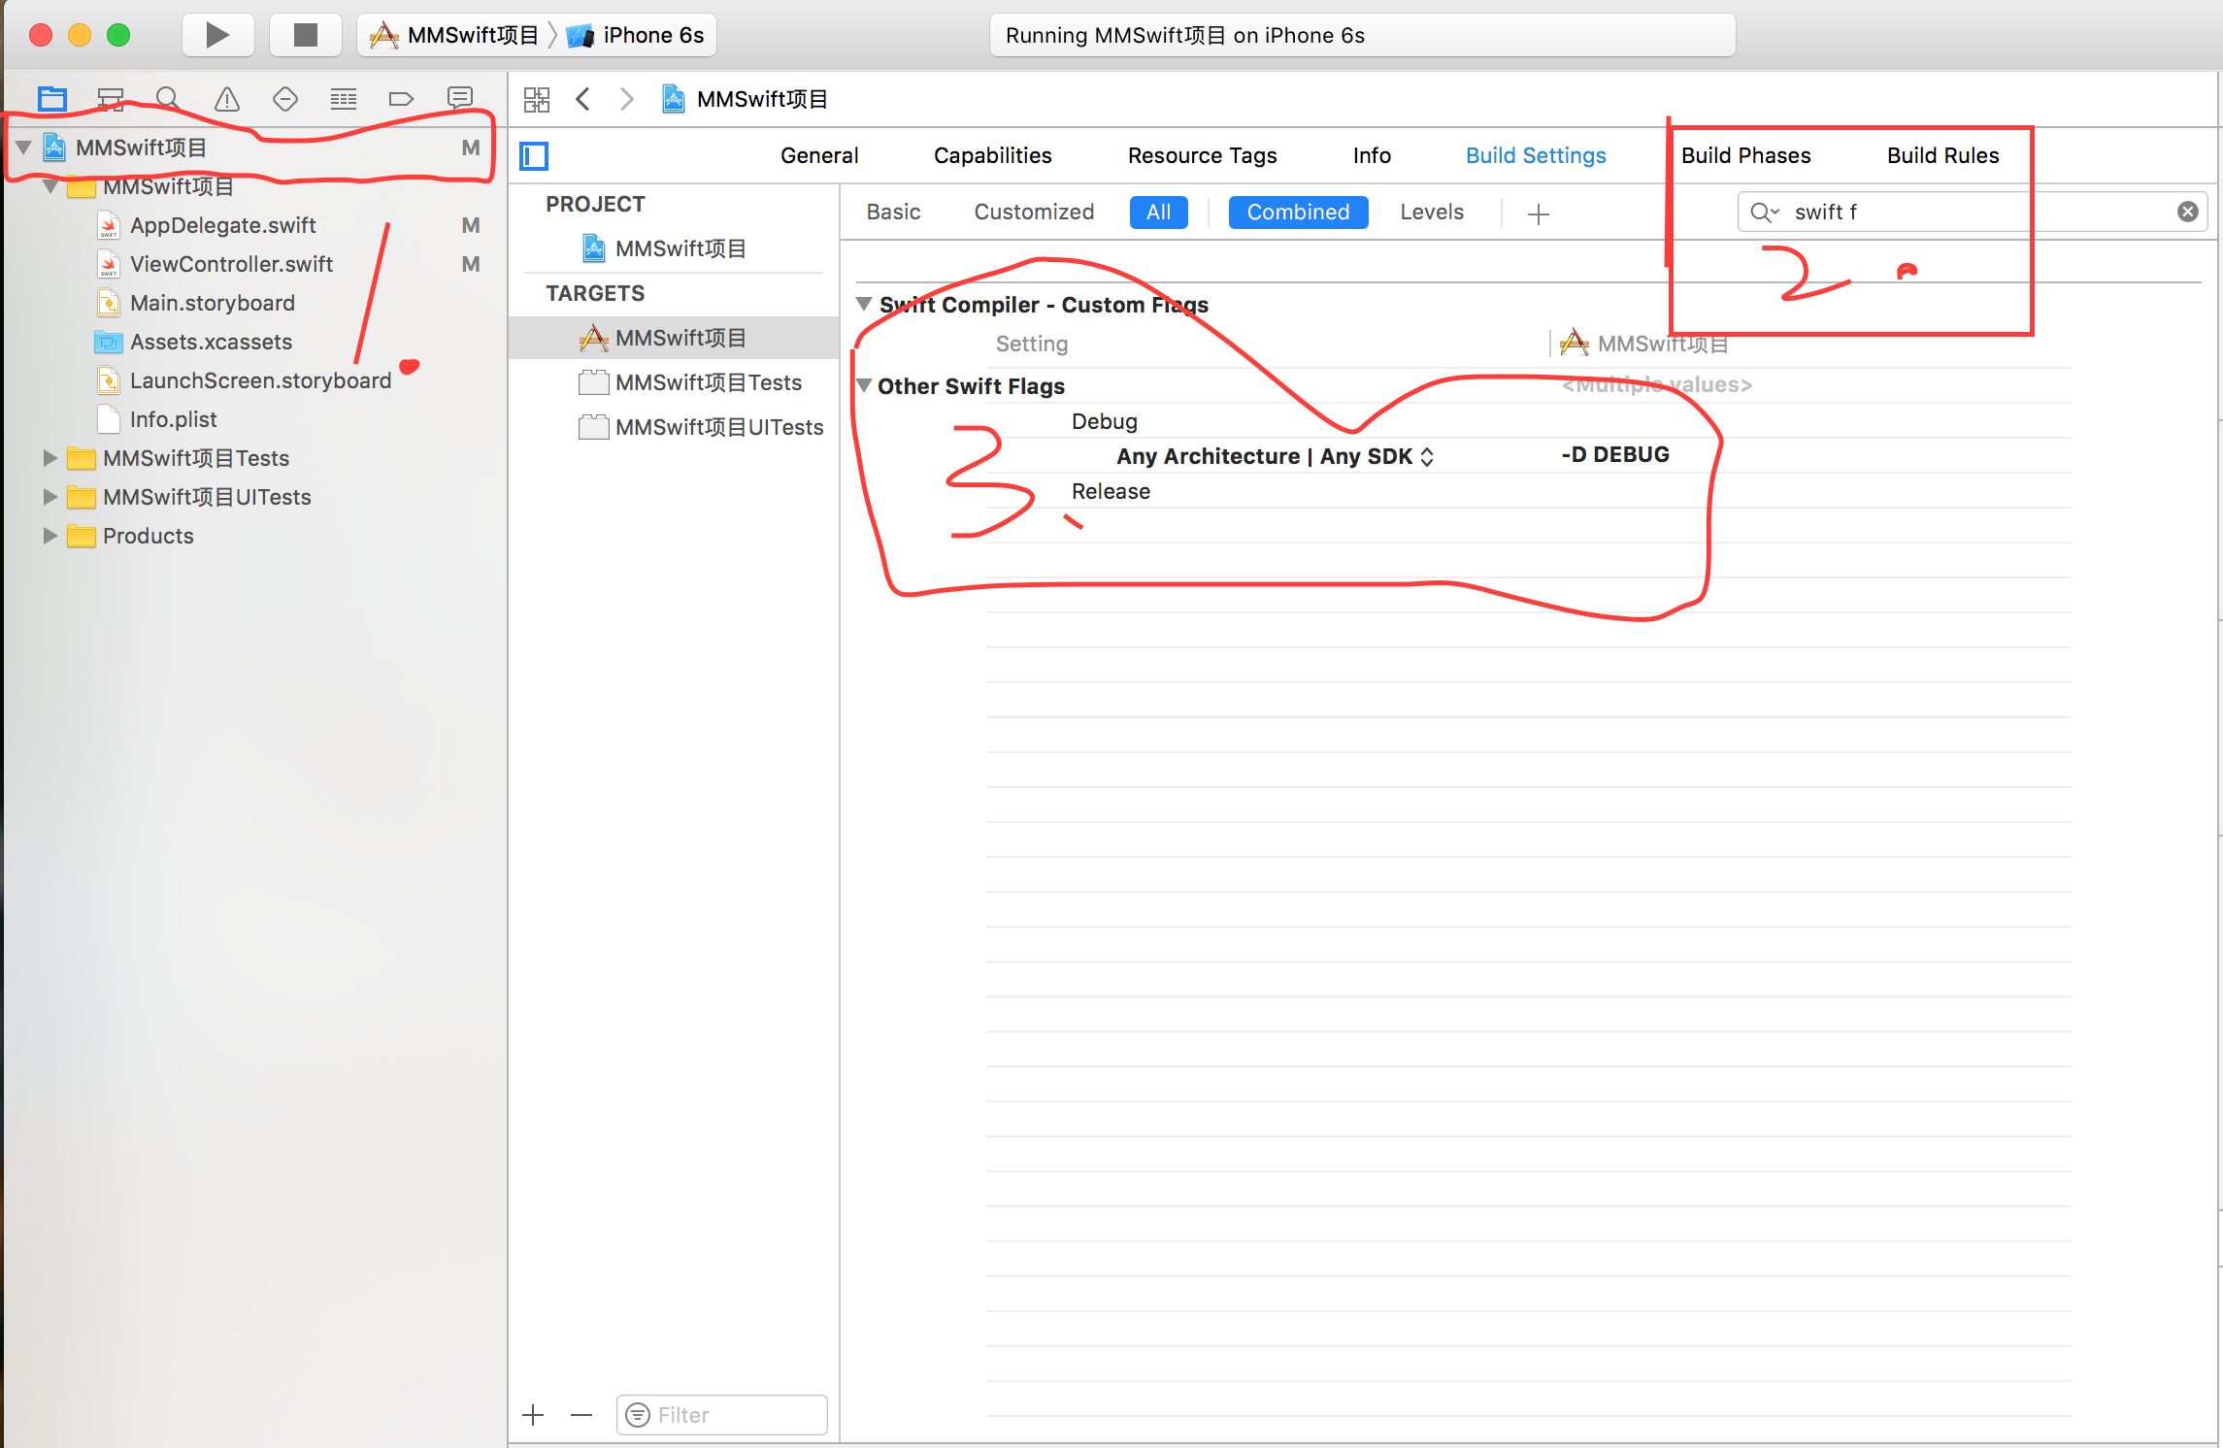This screenshot has height=1448, width=2223.
Task: Click the <Multiple values> field
Action: point(1657,384)
